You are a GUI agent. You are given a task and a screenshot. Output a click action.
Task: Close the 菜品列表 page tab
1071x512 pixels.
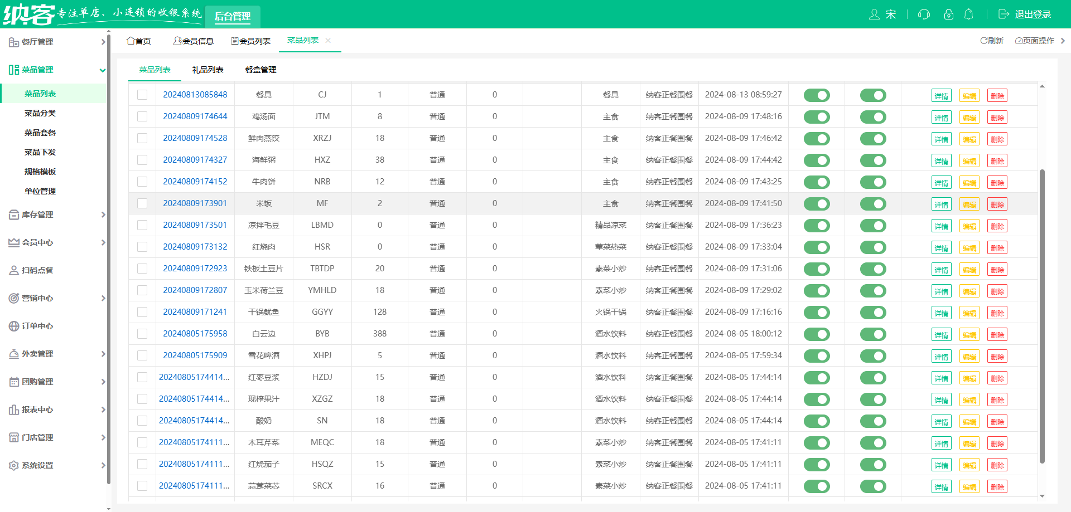[x=328, y=41]
